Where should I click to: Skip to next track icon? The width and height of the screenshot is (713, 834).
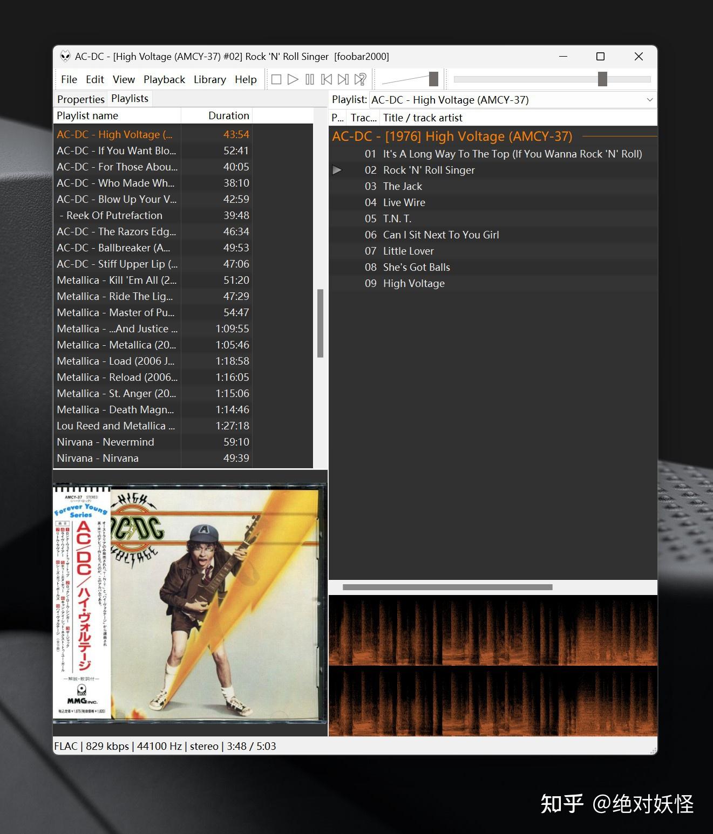343,80
